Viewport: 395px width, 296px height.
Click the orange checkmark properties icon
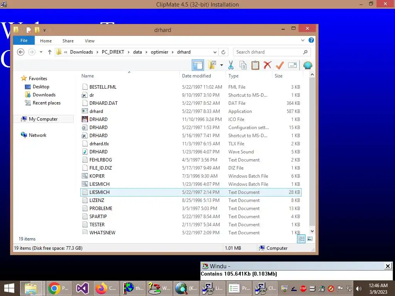pyautogui.click(x=280, y=65)
